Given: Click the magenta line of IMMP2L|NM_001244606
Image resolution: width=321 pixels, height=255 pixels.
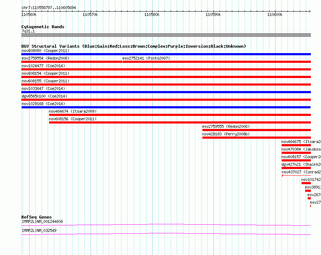Looking at the screenshot, I should coord(166,225).
